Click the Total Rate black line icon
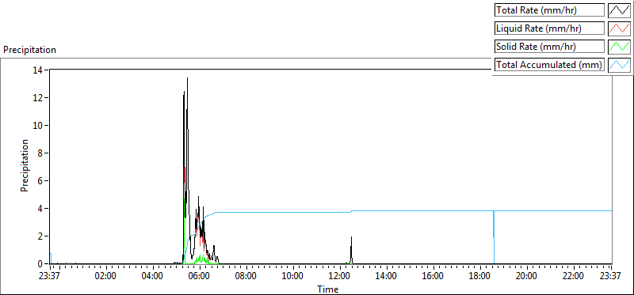Viewport: 634px width, 295px height. coord(620,10)
